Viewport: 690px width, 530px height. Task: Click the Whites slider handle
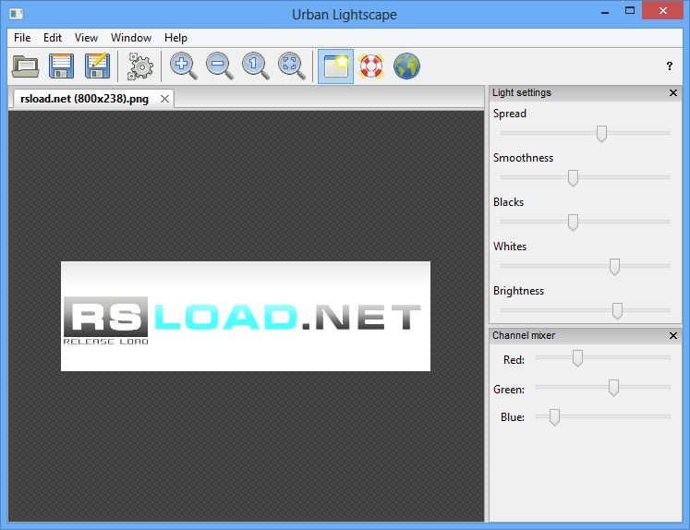coord(615,267)
